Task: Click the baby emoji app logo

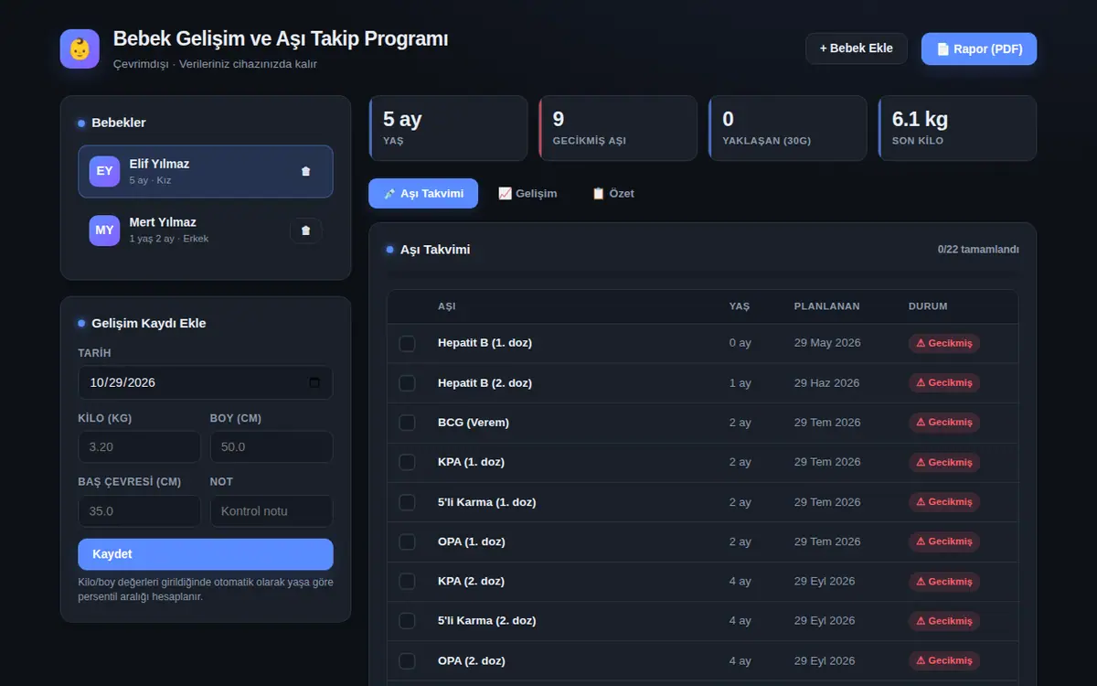Action: (x=80, y=48)
